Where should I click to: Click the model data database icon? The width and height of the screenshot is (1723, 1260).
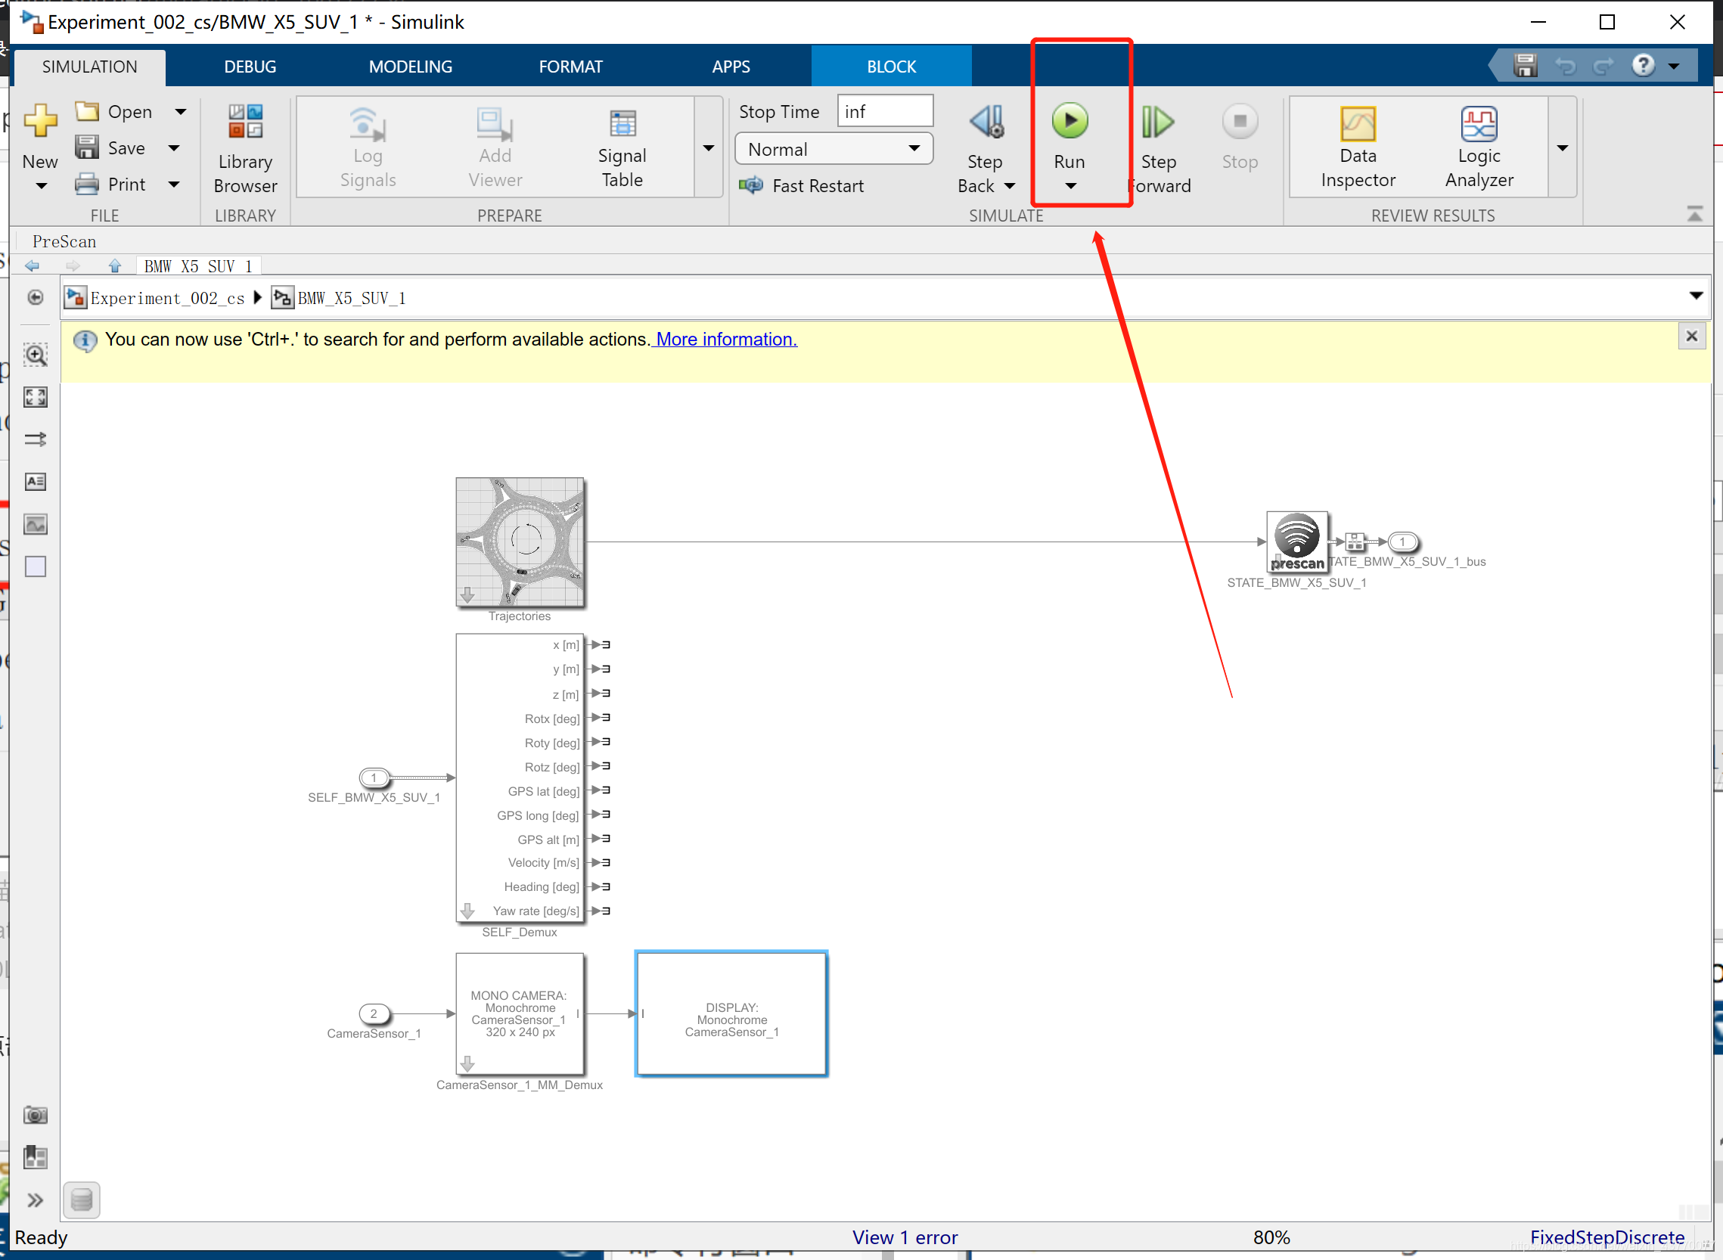click(82, 1199)
